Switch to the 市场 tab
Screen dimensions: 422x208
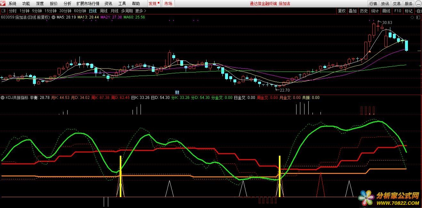pyautogui.click(x=168, y=4)
